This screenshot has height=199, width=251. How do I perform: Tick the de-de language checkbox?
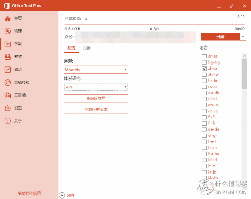coord(204,129)
